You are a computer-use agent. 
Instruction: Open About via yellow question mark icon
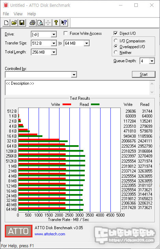(x=56, y=23)
